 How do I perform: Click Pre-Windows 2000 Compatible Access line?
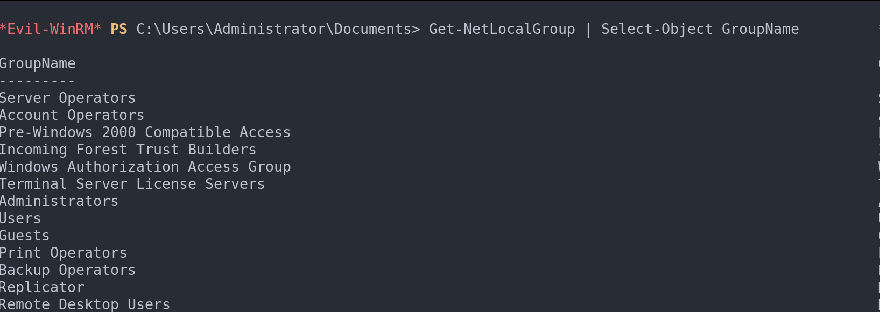click(x=145, y=132)
